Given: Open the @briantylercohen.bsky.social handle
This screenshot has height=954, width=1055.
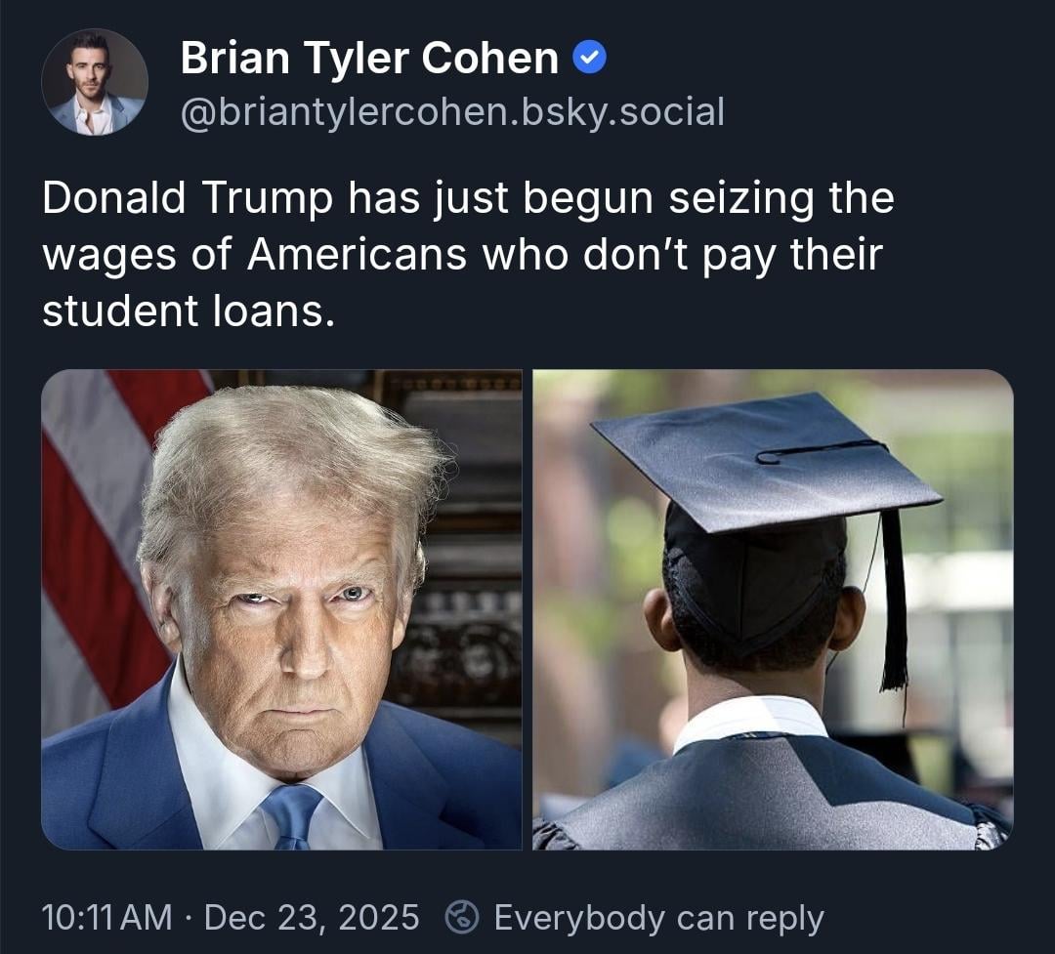Looking at the screenshot, I should 452,111.
